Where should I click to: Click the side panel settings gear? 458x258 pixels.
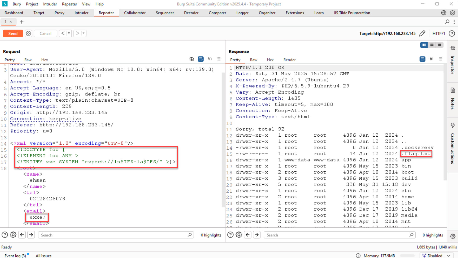(x=453, y=236)
